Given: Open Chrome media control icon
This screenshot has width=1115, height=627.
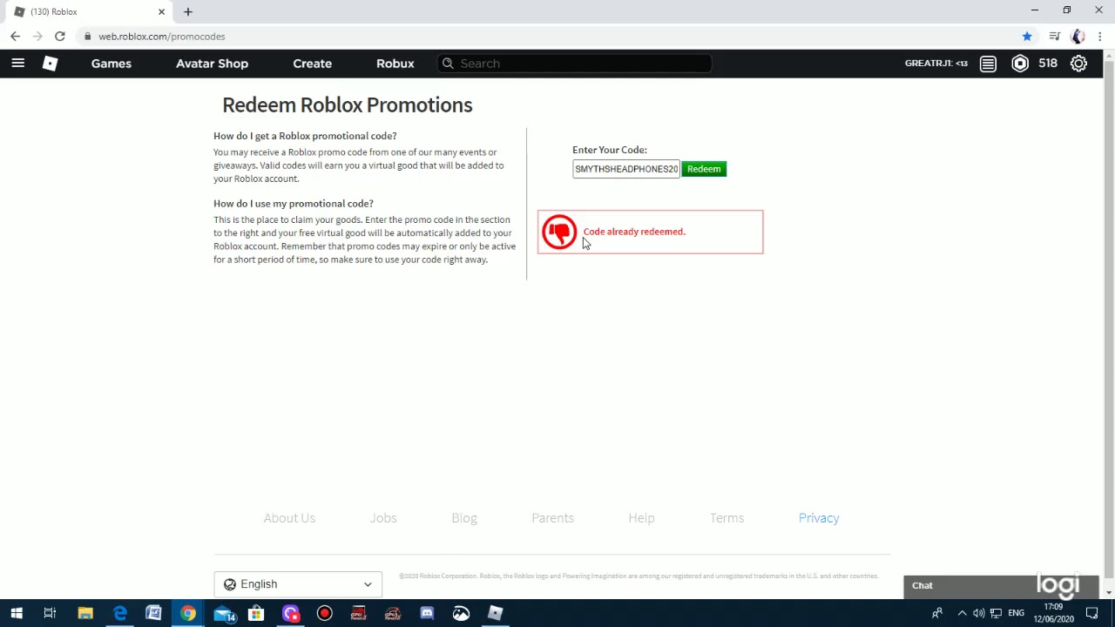Looking at the screenshot, I should (x=1054, y=36).
